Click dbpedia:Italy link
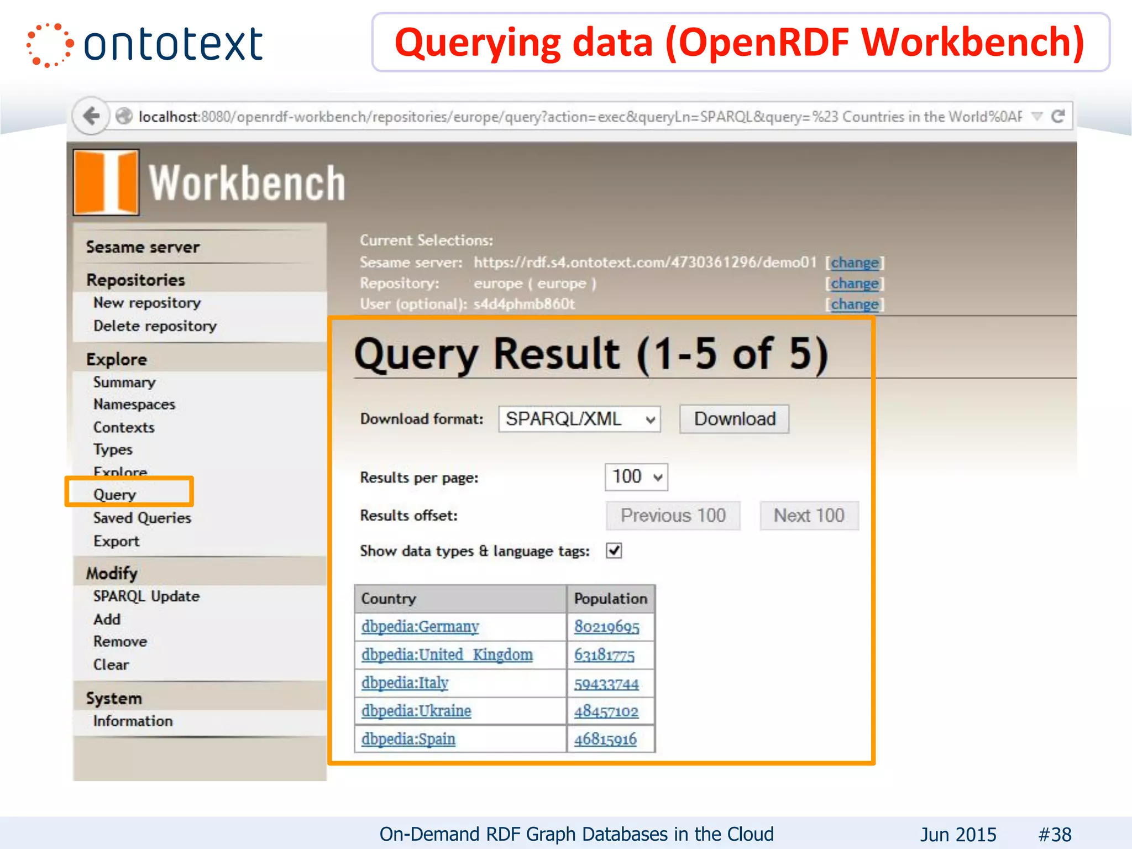Viewport: 1132px width, 849px height. [x=405, y=683]
